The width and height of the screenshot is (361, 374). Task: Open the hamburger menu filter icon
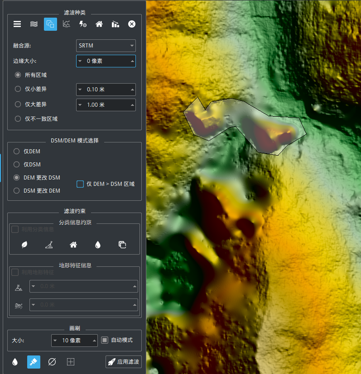coord(17,24)
